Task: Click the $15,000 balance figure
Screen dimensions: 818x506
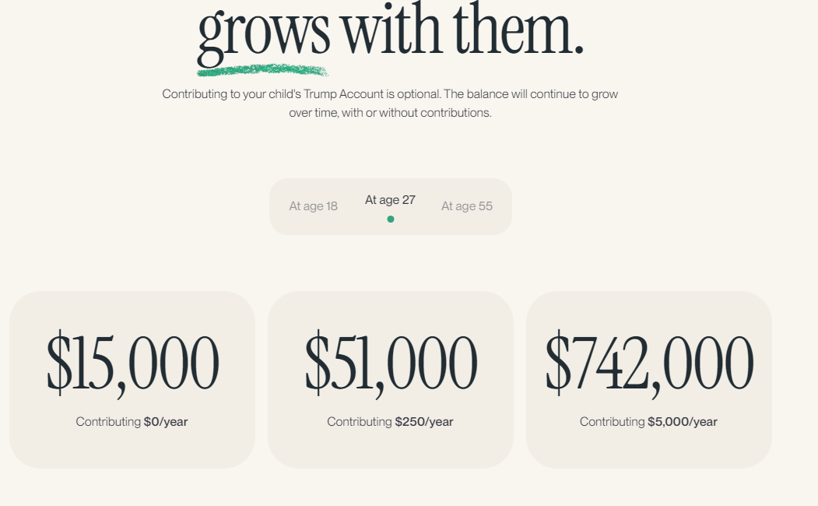Action: pos(132,364)
